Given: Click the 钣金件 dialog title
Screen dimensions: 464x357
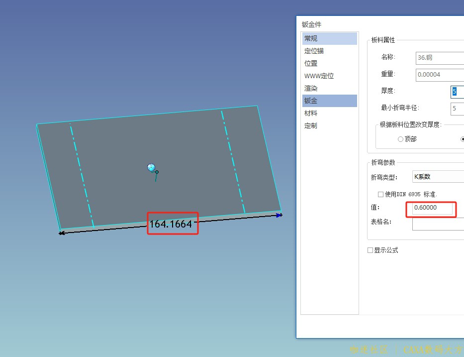Looking at the screenshot, I should click(x=311, y=24).
